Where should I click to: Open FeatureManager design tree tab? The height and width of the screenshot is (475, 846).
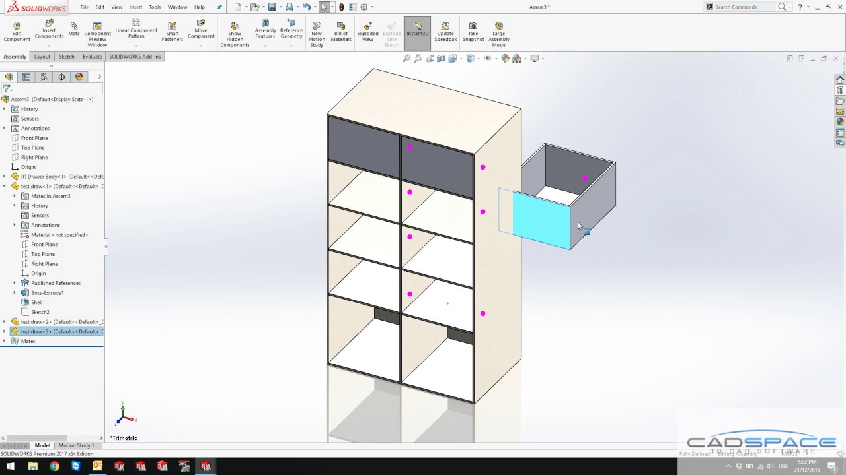9,77
